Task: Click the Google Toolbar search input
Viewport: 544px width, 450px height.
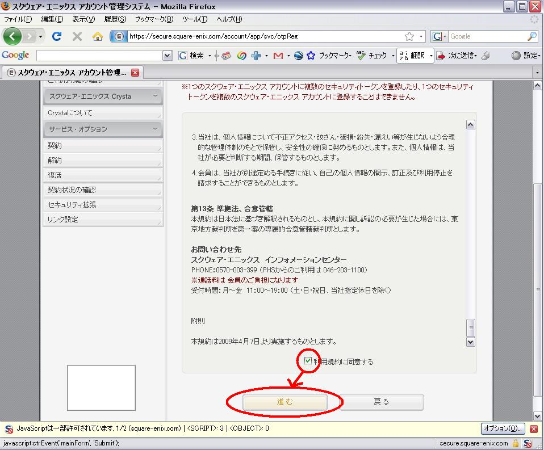Action: coord(99,56)
